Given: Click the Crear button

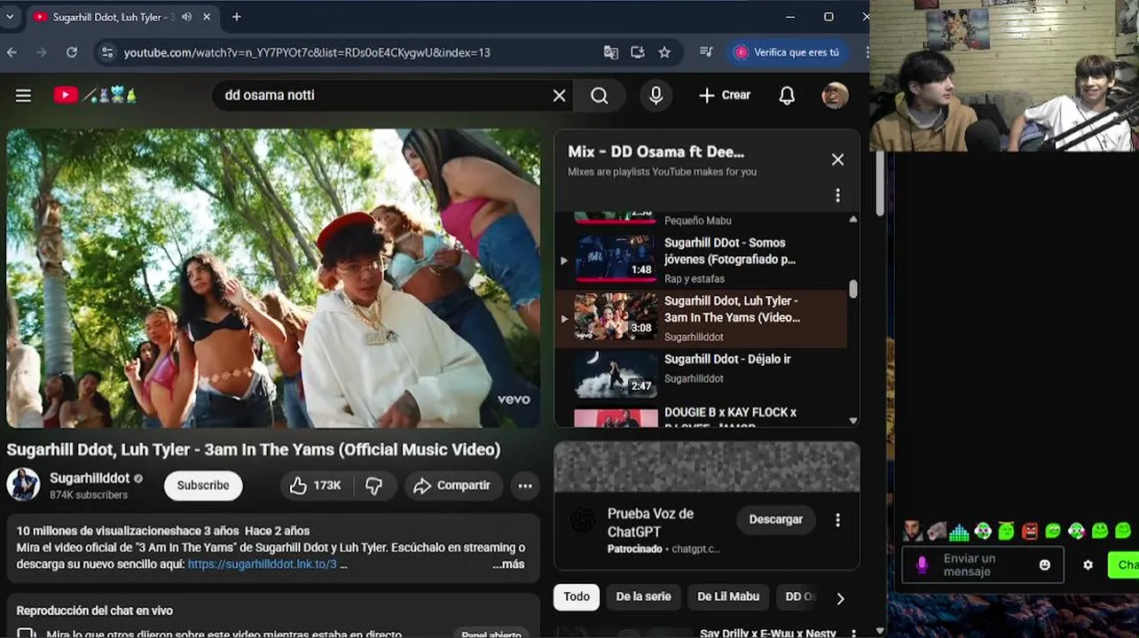Looking at the screenshot, I should pos(725,96).
